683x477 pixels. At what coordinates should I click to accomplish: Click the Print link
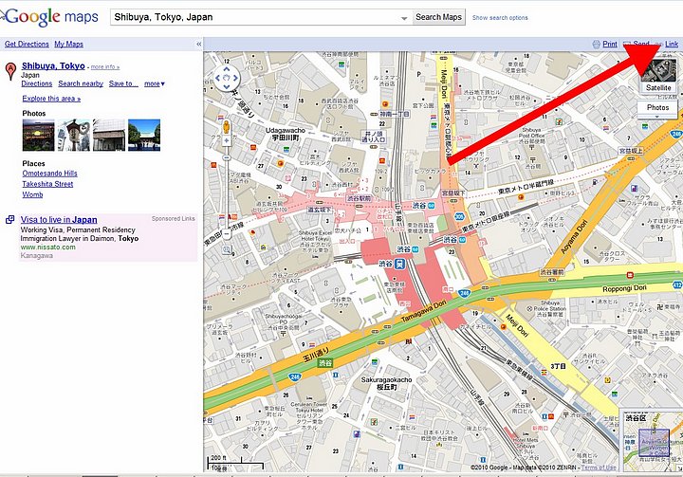[x=610, y=44]
